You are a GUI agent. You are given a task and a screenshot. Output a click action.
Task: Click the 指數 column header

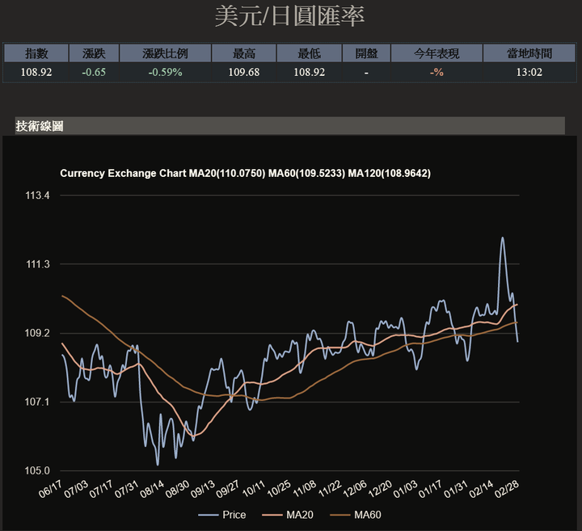pos(36,53)
